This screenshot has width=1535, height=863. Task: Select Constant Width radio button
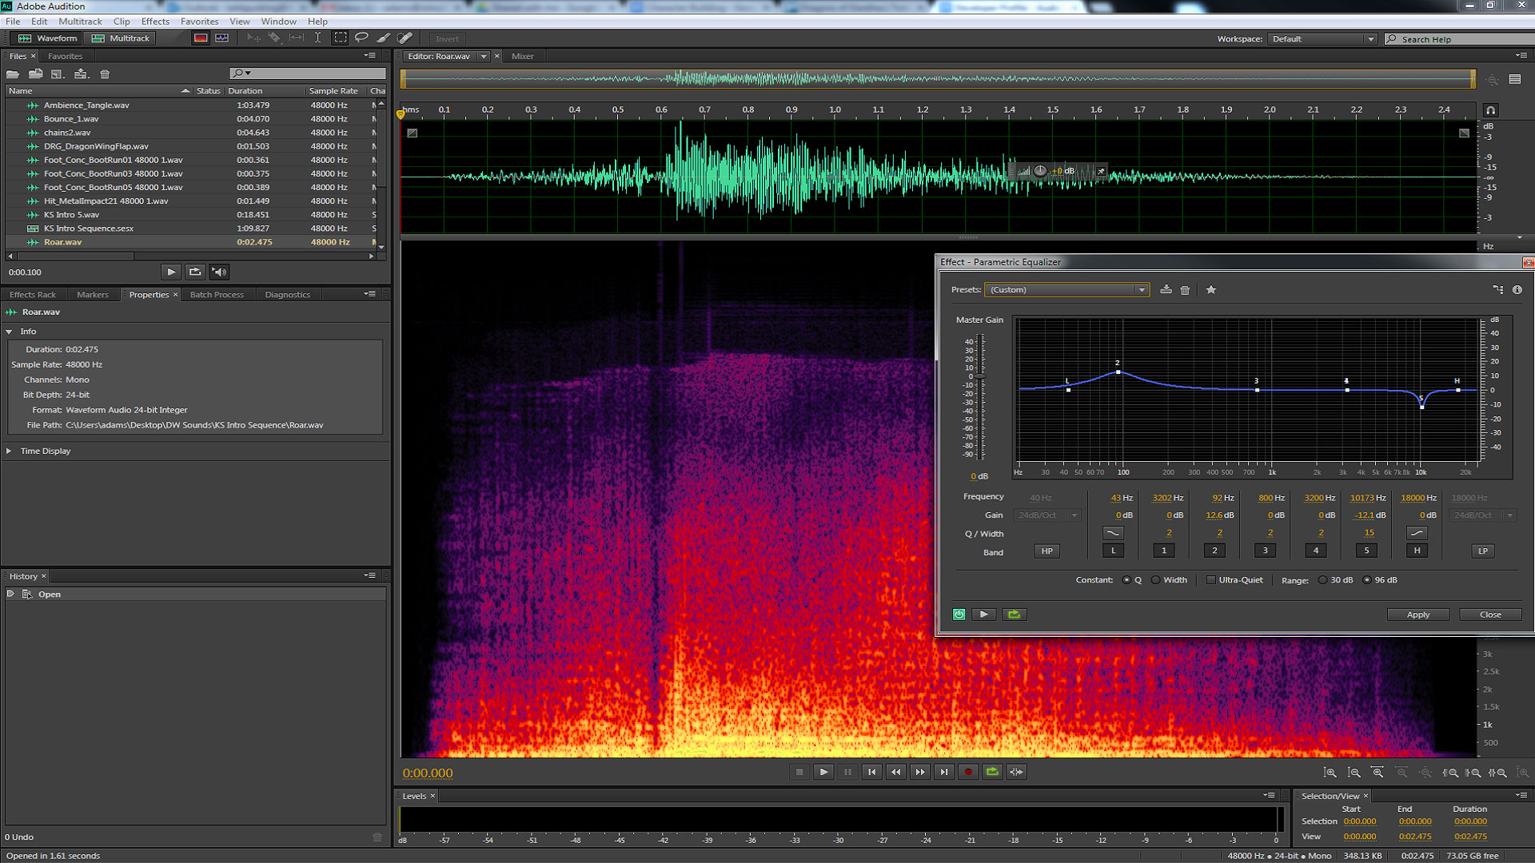coord(1155,580)
